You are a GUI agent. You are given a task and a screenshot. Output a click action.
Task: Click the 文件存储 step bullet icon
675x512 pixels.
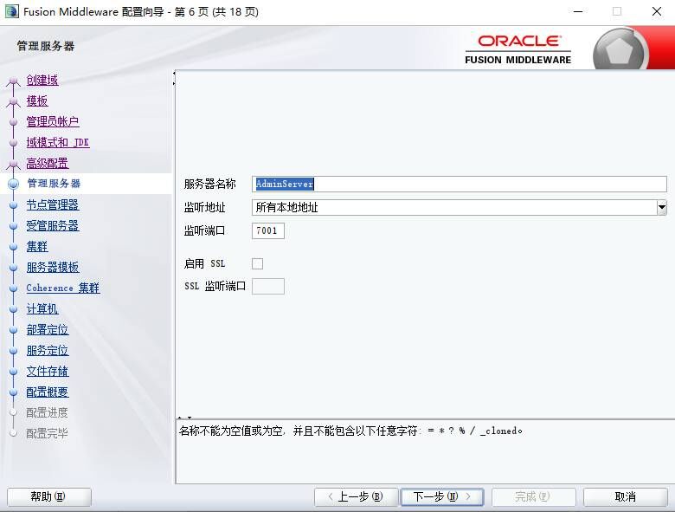(13, 372)
